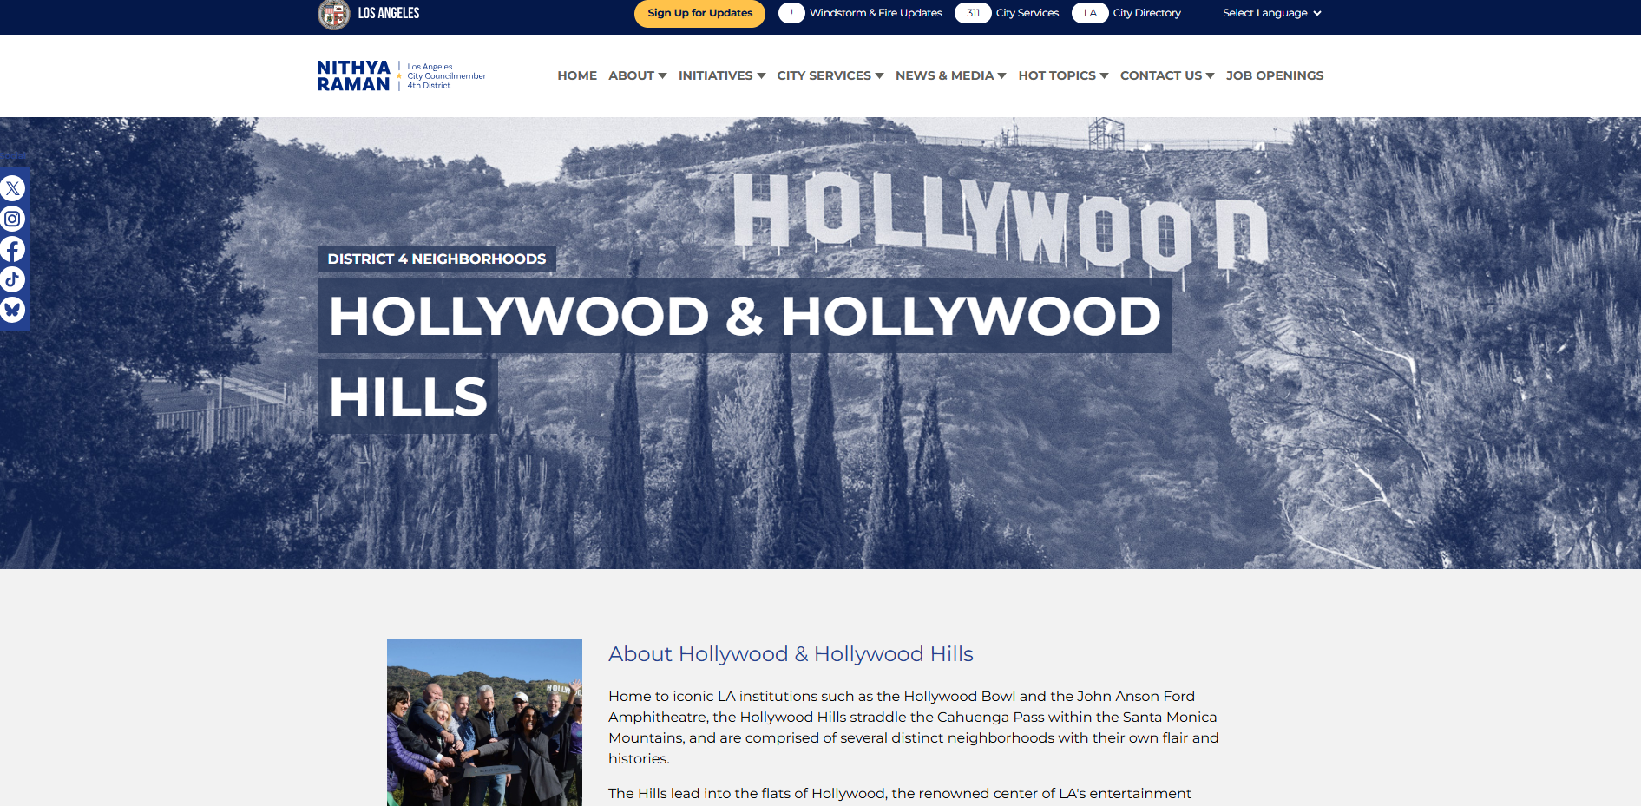The width and height of the screenshot is (1641, 806).
Task: Click the Facebook social icon
Action: pos(12,250)
